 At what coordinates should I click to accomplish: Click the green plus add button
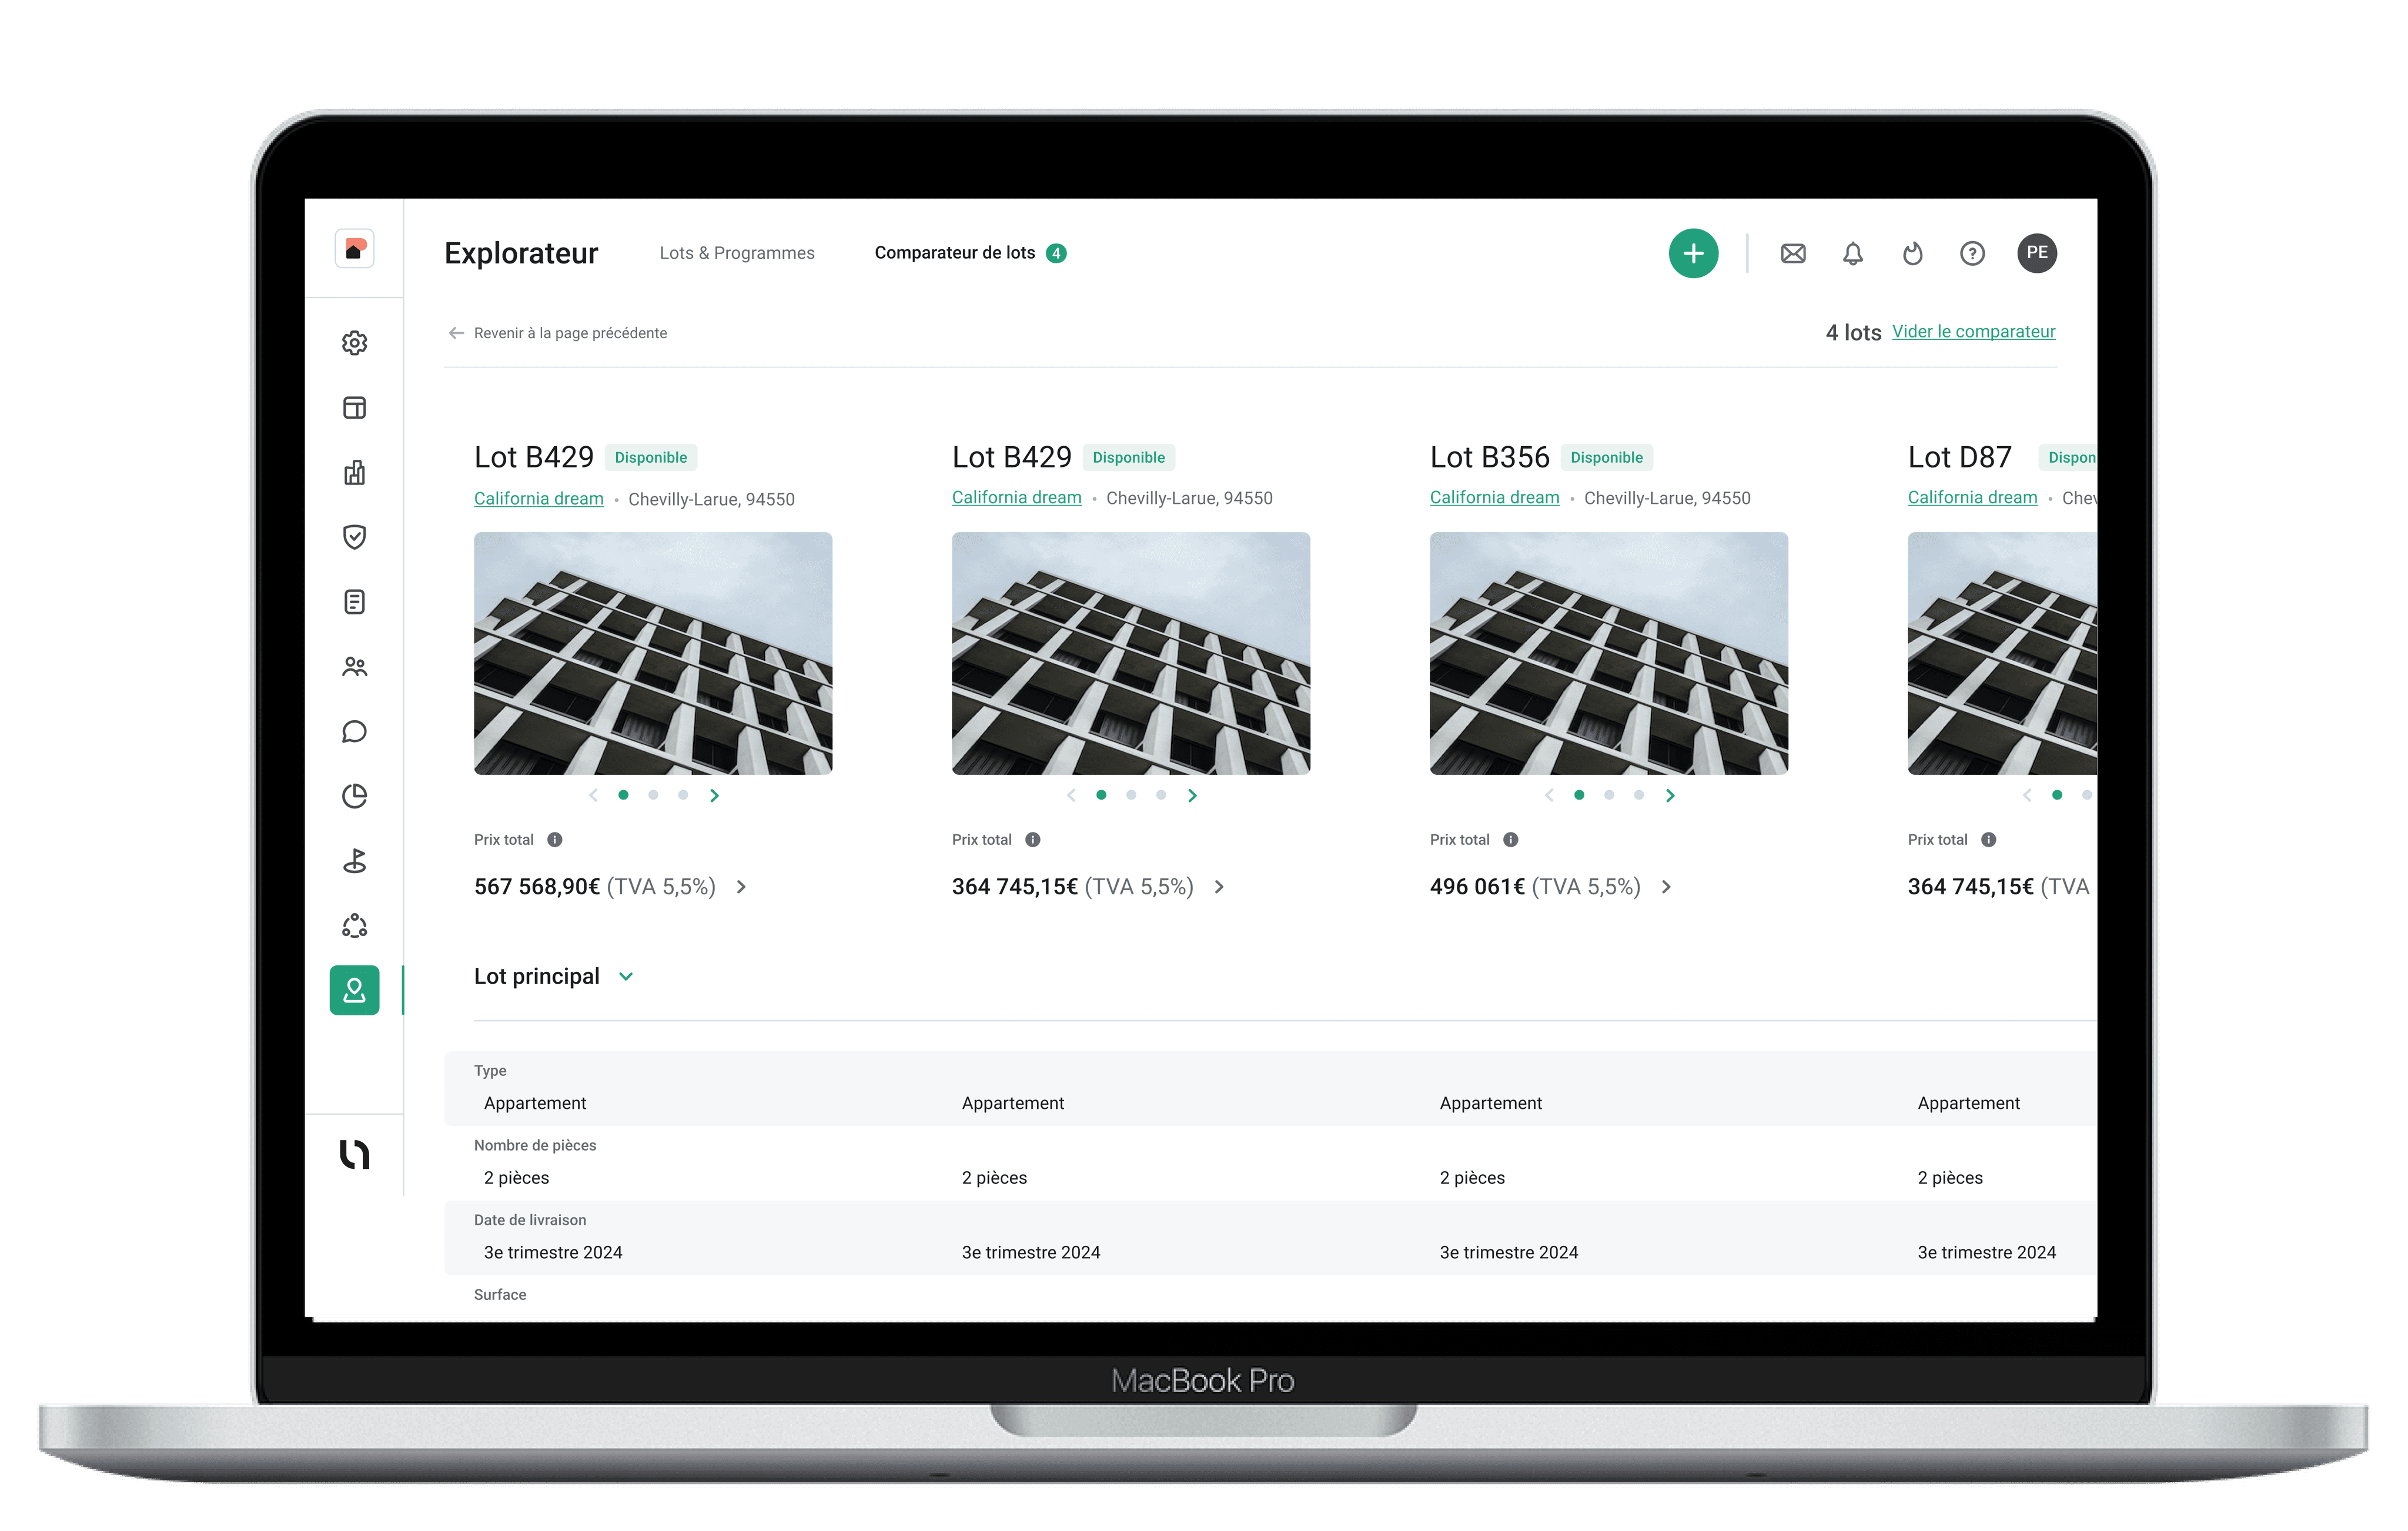click(x=1693, y=253)
